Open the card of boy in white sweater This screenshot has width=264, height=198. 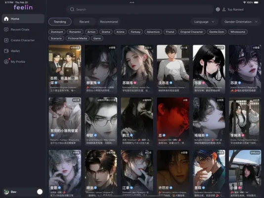click(x=173, y=69)
